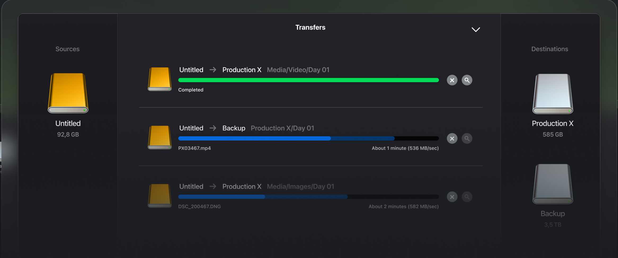Cancel the Media/Video/Day 01 transfer
The image size is (618, 258).
click(x=452, y=80)
